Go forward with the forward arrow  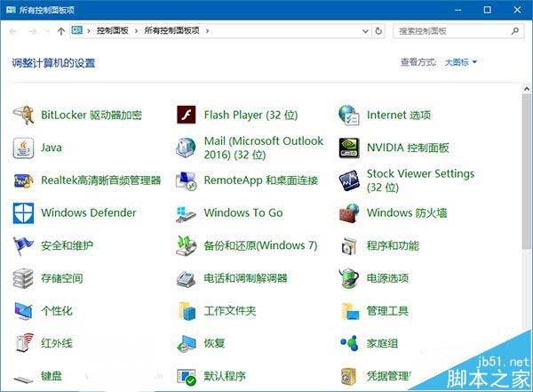[x=32, y=31]
